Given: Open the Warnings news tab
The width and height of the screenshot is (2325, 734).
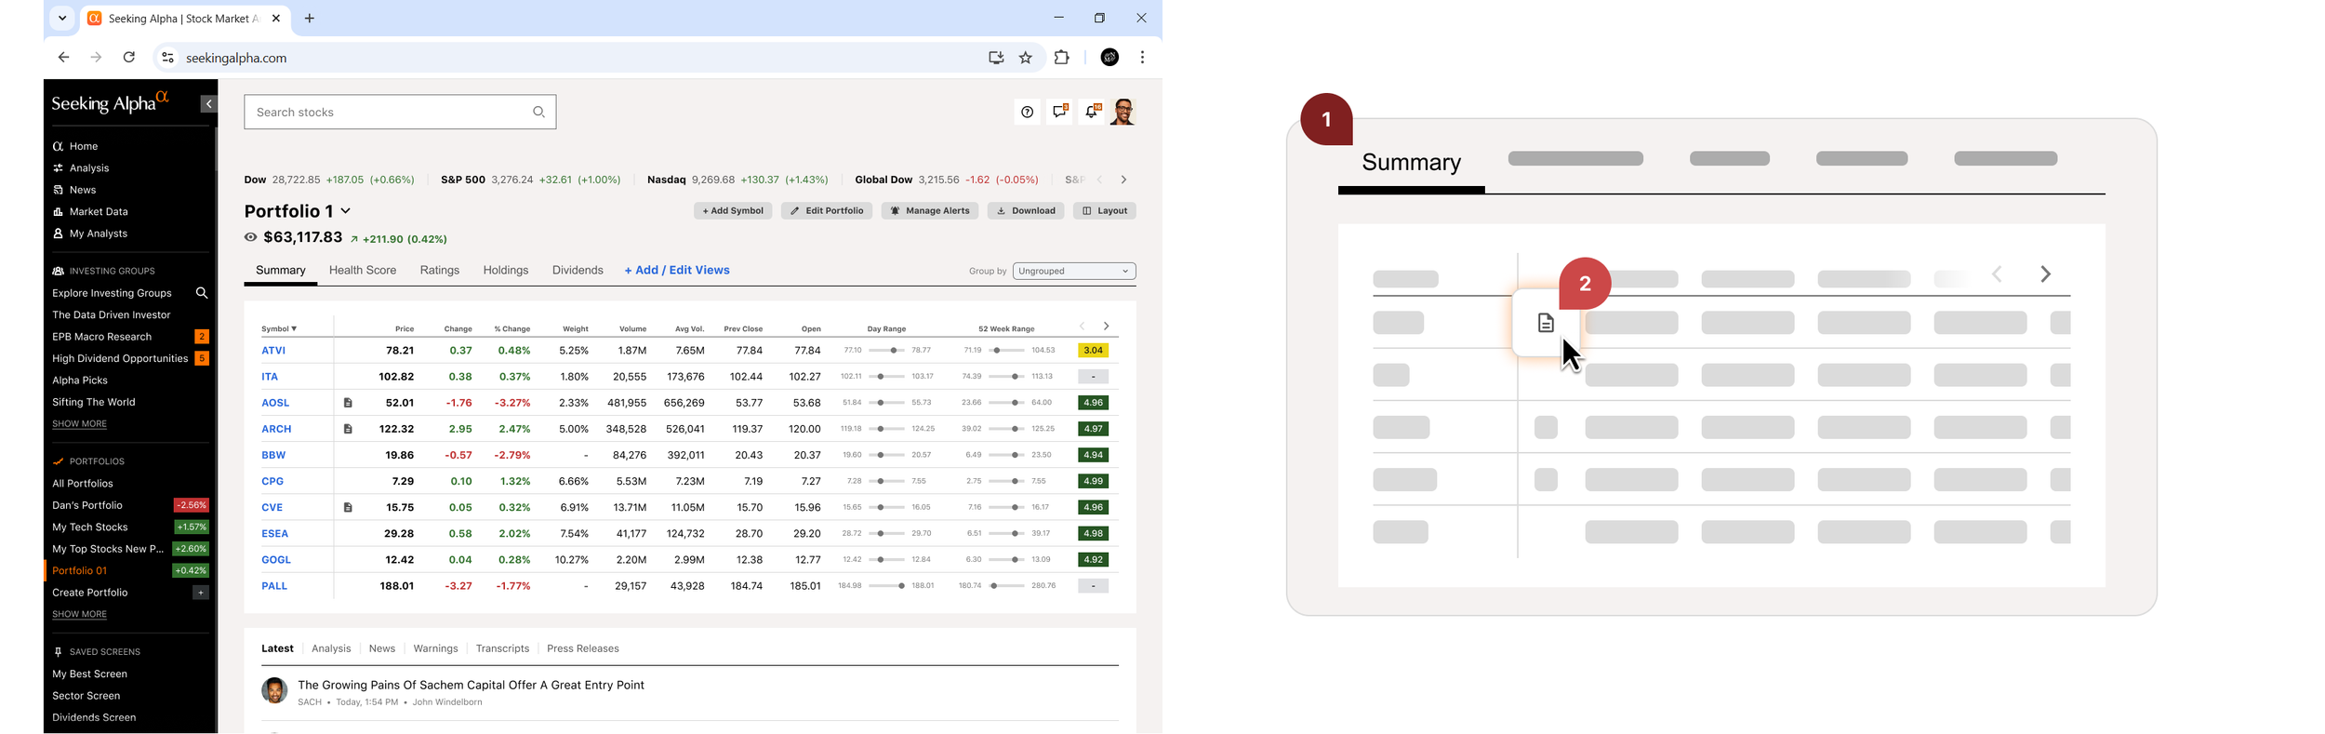Looking at the screenshot, I should coord(435,648).
